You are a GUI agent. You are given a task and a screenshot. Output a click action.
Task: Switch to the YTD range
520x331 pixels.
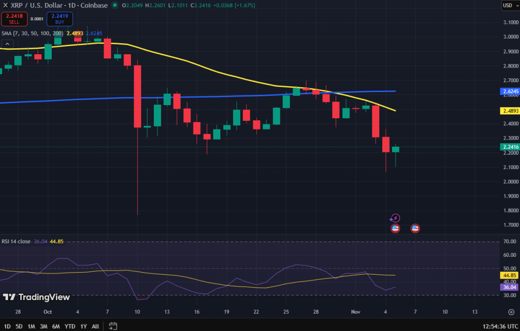point(70,326)
